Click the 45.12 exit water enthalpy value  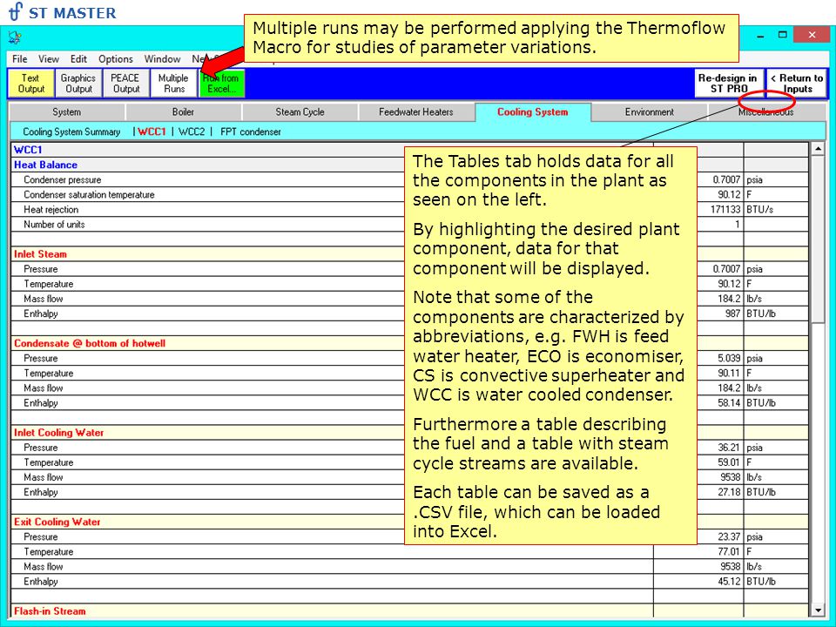pos(730,582)
